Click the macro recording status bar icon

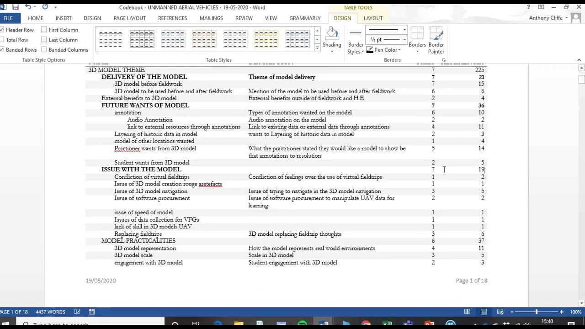[x=92, y=312]
